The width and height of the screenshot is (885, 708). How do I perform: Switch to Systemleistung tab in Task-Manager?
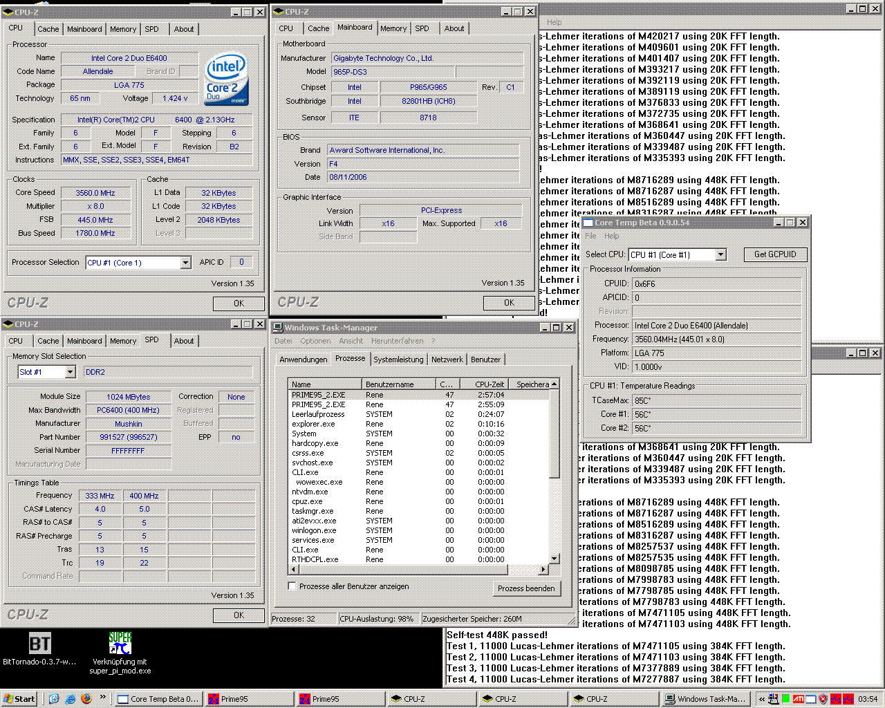[x=398, y=360]
